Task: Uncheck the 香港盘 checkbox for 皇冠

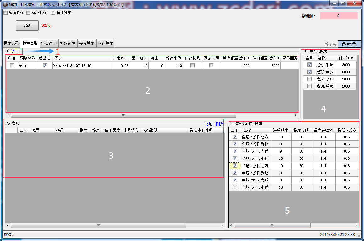Action: pyautogui.click(x=45, y=66)
